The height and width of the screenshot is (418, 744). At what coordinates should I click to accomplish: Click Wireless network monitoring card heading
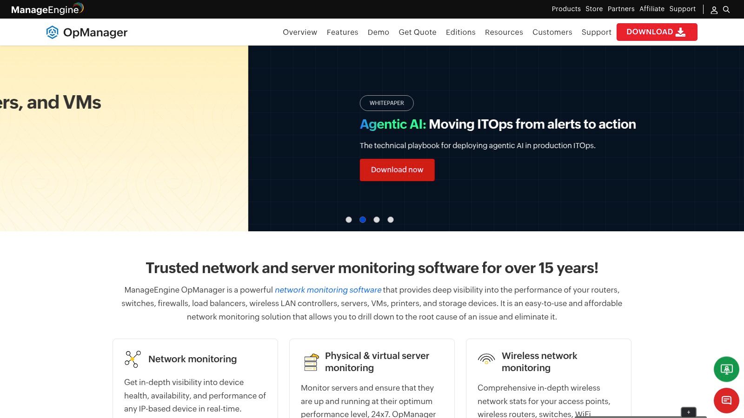click(539, 362)
